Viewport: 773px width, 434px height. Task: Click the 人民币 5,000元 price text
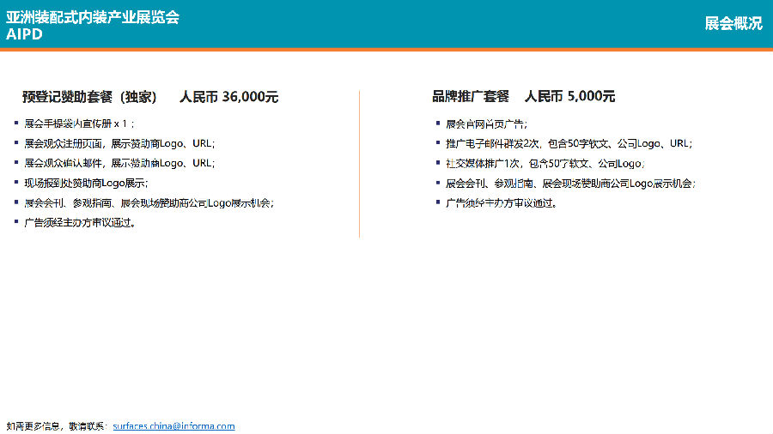[570, 96]
